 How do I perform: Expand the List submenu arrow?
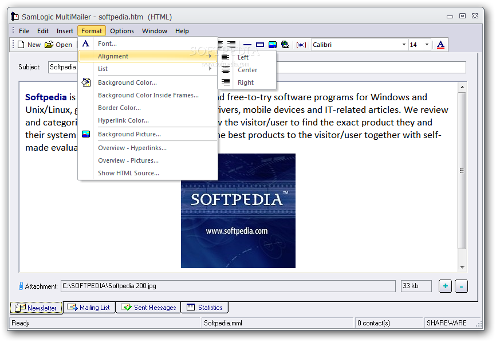(210, 69)
